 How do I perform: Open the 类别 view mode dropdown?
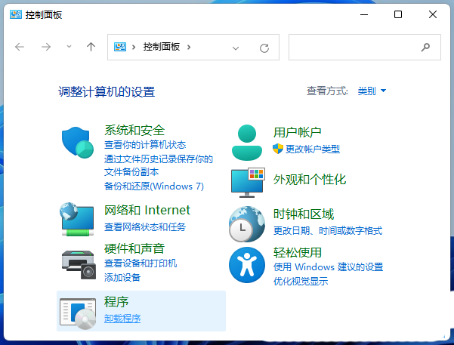tap(372, 91)
